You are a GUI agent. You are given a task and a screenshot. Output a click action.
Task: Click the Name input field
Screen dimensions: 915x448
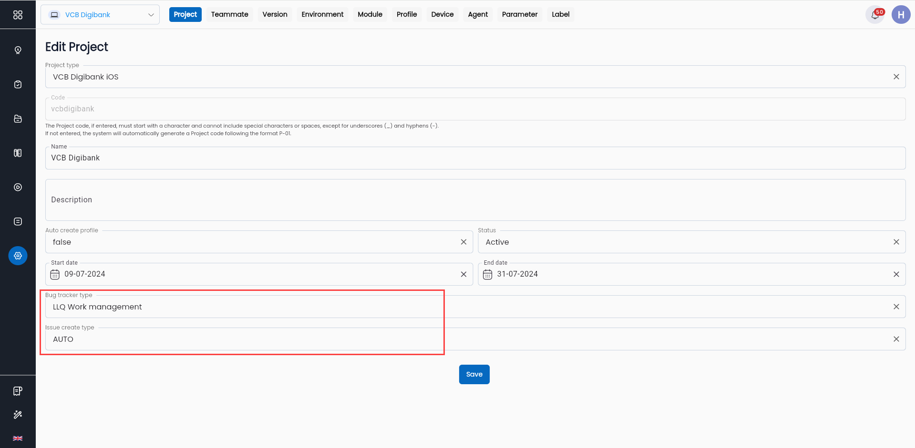[475, 158]
